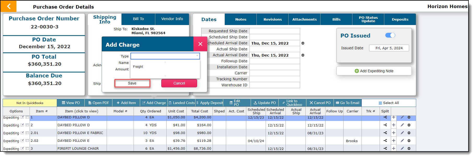This screenshot has height=158, width=475.
Task: Switch to the Vendor Info tab
Action: 172,19
